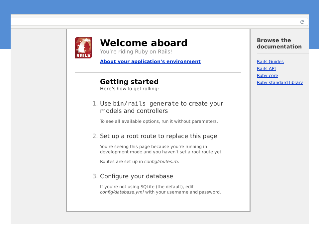This screenshot has height=239, width=319.
Task: Click the browser reload icon
Action: (x=302, y=22)
